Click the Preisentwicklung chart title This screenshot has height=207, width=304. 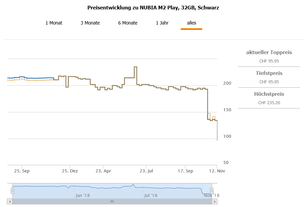click(x=153, y=7)
